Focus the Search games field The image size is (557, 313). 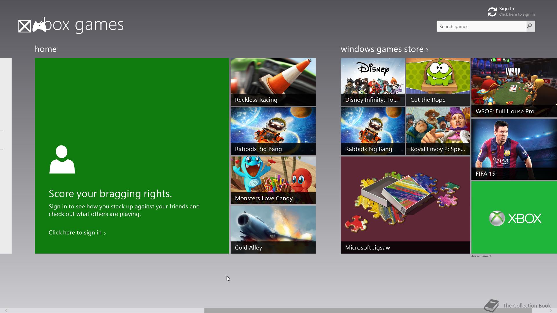coord(482,26)
